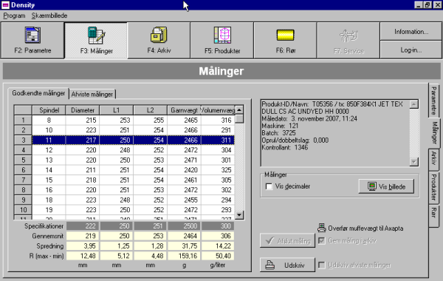Screen dimensions: 443x281
Task: Click the Diameter column header
Action: (x=83, y=110)
